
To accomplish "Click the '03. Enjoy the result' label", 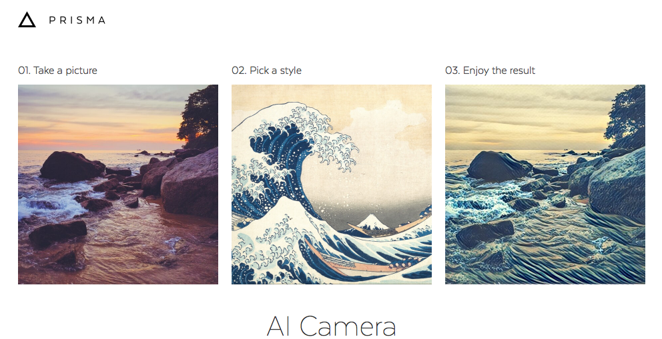I will (x=490, y=71).
